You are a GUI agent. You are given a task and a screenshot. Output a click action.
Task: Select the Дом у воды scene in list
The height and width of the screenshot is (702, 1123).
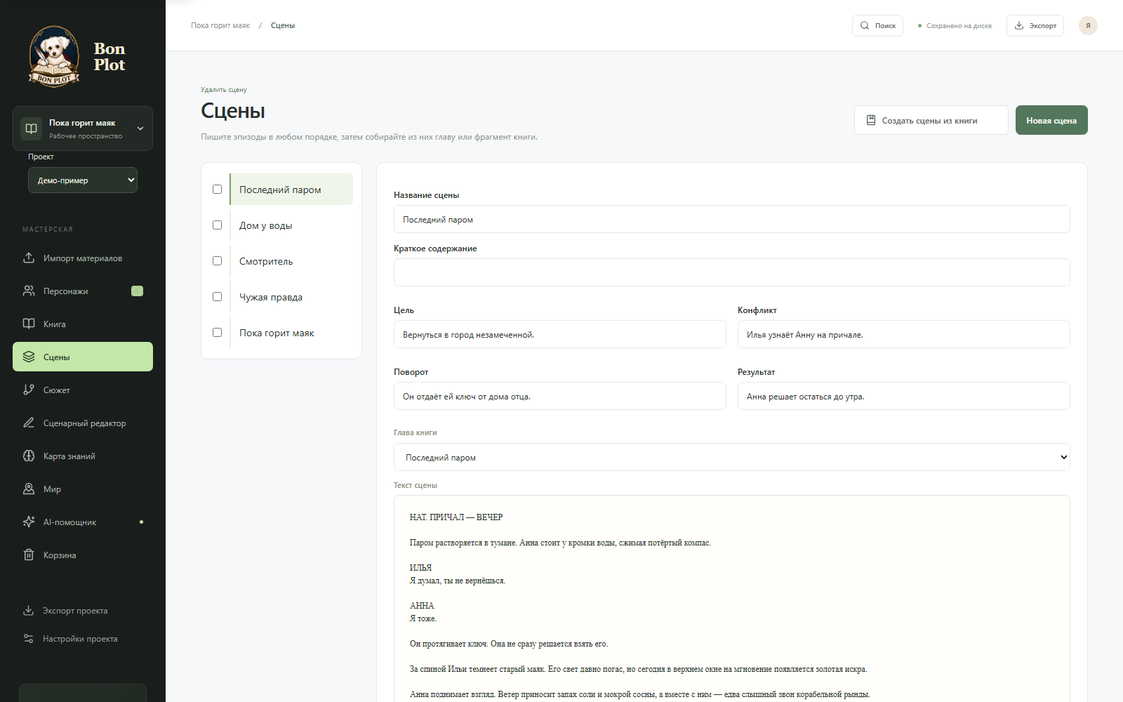pyautogui.click(x=291, y=225)
